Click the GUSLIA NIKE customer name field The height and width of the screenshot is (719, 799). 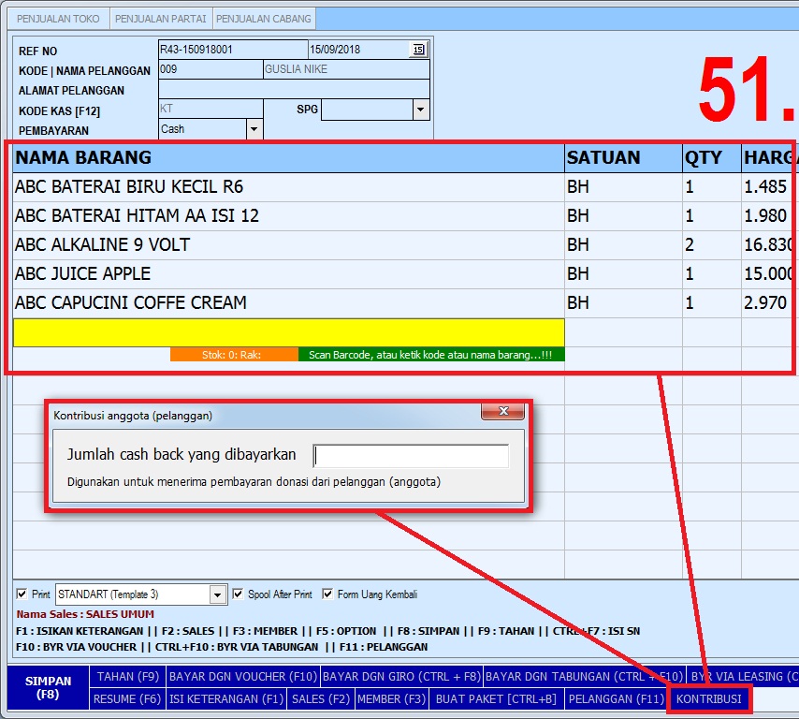point(346,69)
